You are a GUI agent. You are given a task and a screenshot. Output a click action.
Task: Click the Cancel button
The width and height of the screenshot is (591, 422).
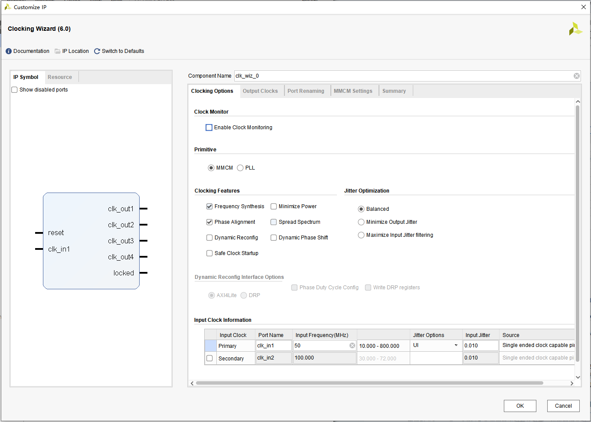563,406
